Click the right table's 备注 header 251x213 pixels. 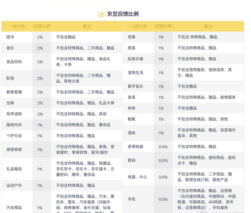click(208, 26)
